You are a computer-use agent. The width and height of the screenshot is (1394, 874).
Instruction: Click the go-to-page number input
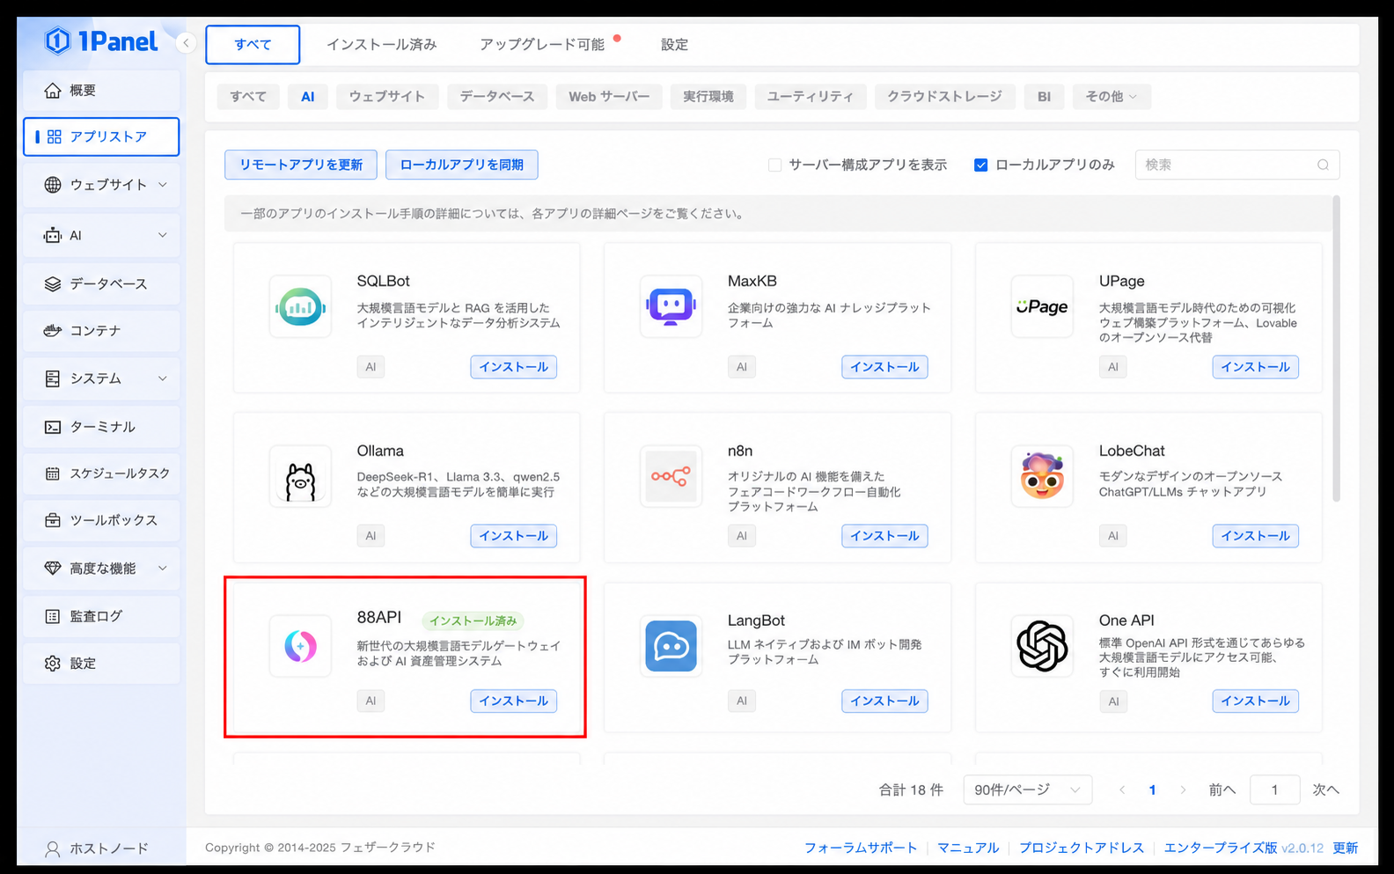(1274, 790)
